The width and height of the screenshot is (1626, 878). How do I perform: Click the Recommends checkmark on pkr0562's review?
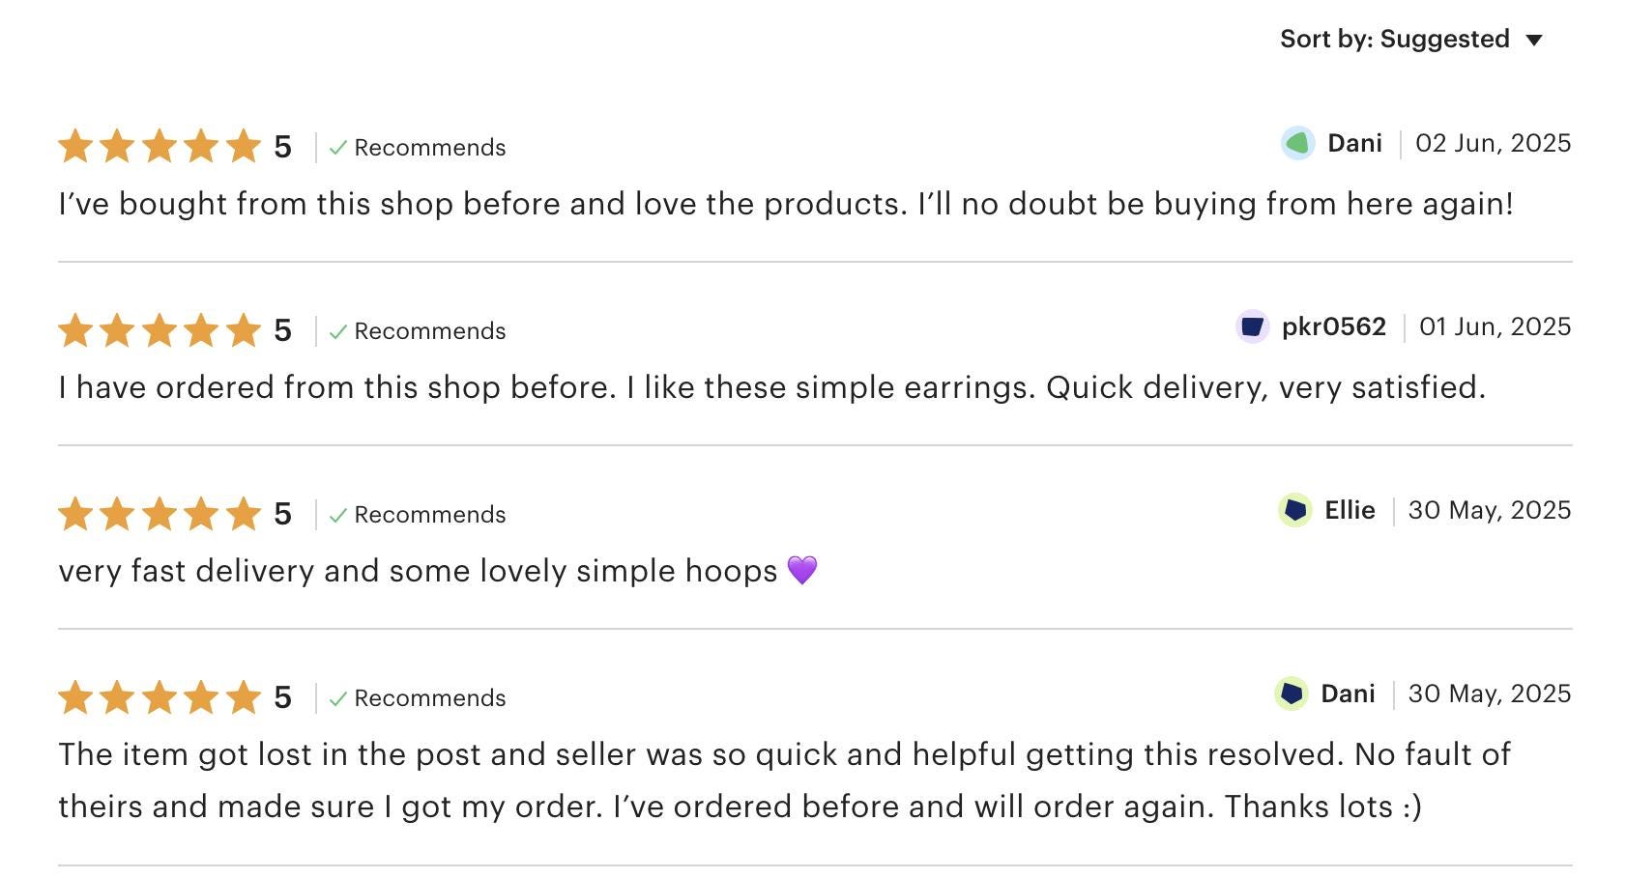337,331
